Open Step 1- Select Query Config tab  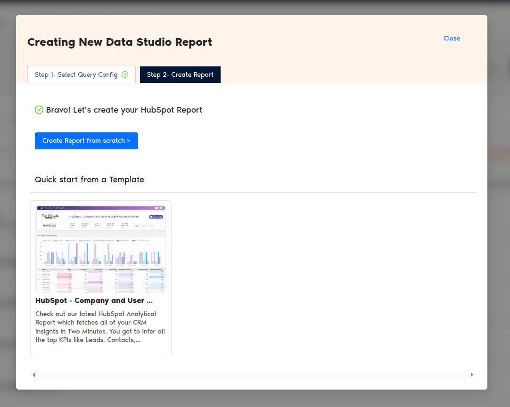click(82, 75)
